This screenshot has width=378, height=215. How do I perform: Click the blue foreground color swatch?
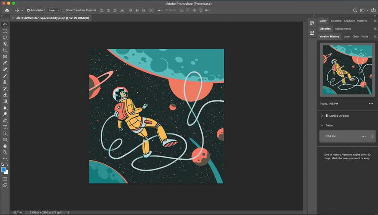4,170
